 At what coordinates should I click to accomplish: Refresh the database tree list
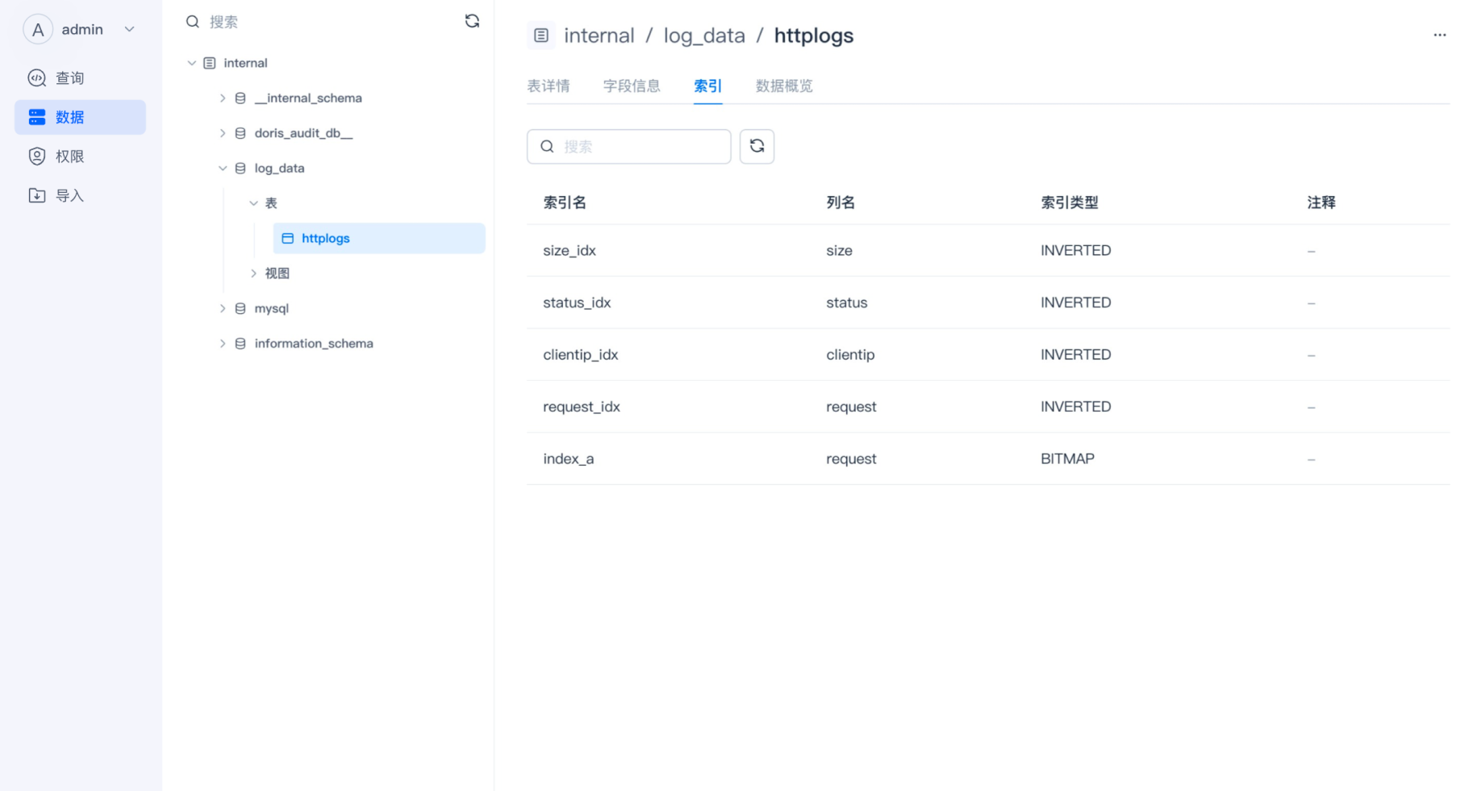[x=472, y=22]
